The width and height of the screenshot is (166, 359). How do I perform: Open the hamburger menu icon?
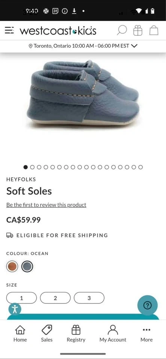pyautogui.click(x=9, y=30)
